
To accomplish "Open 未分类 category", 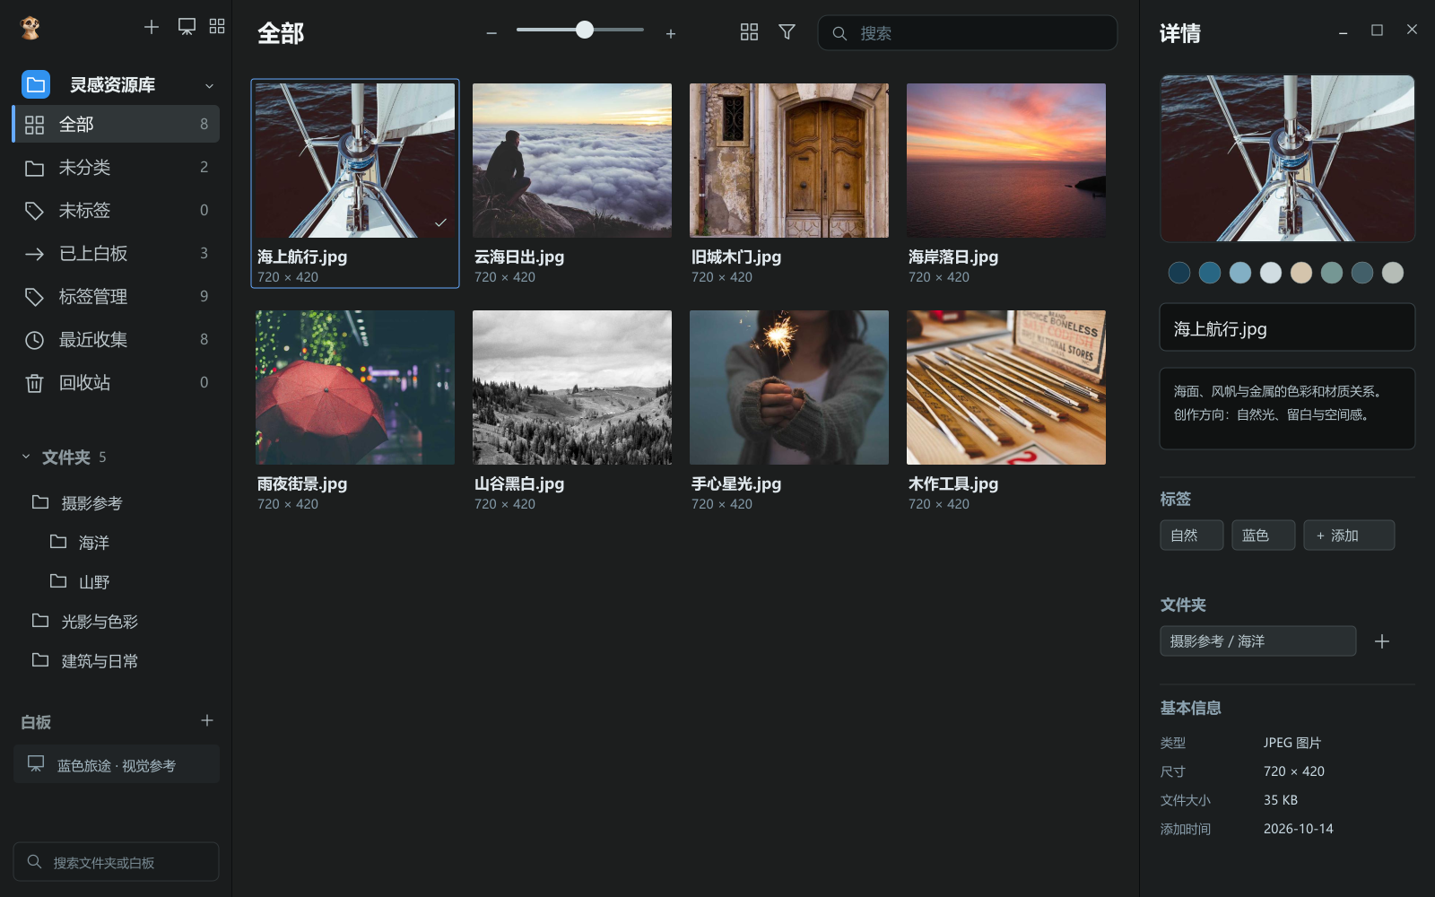I will (116, 167).
